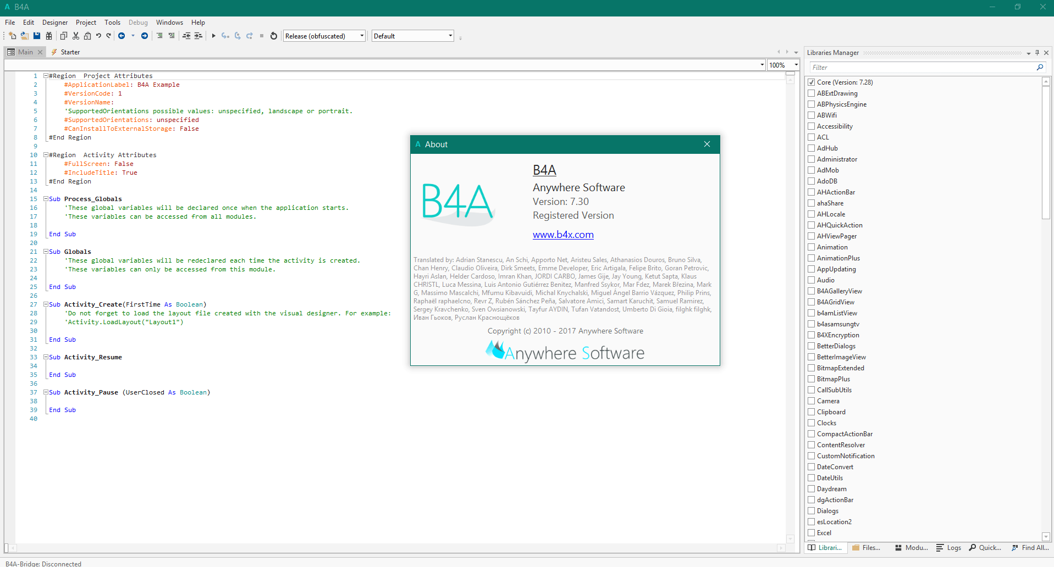Screen dimensions: 1054x567
Task: Close the Libraries Manager panel
Action: tap(1046, 53)
